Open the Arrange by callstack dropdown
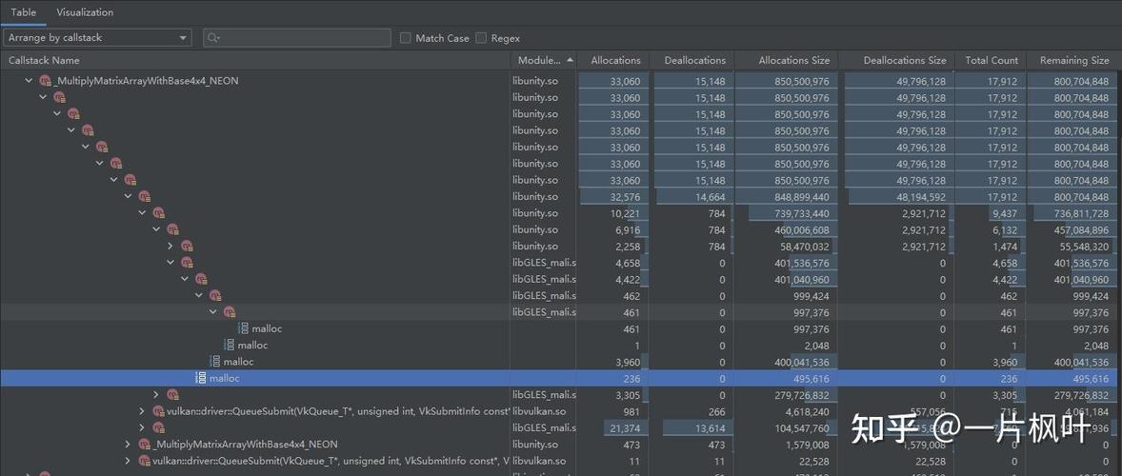 pyautogui.click(x=97, y=38)
